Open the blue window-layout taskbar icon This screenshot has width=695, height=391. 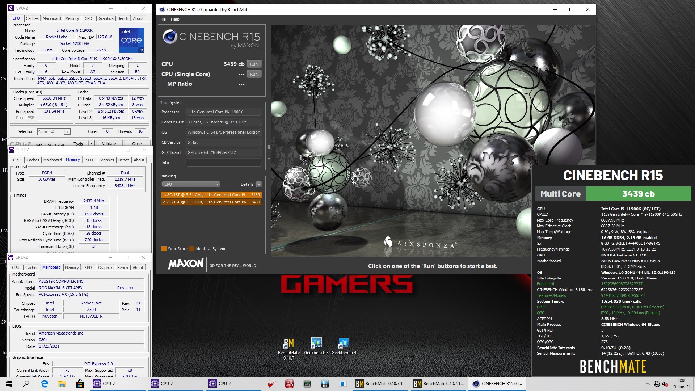point(342,384)
